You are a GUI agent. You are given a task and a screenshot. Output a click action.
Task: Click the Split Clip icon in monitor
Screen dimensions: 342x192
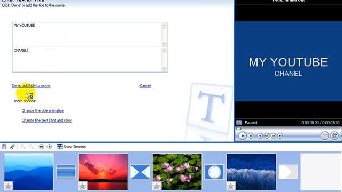(324, 136)
